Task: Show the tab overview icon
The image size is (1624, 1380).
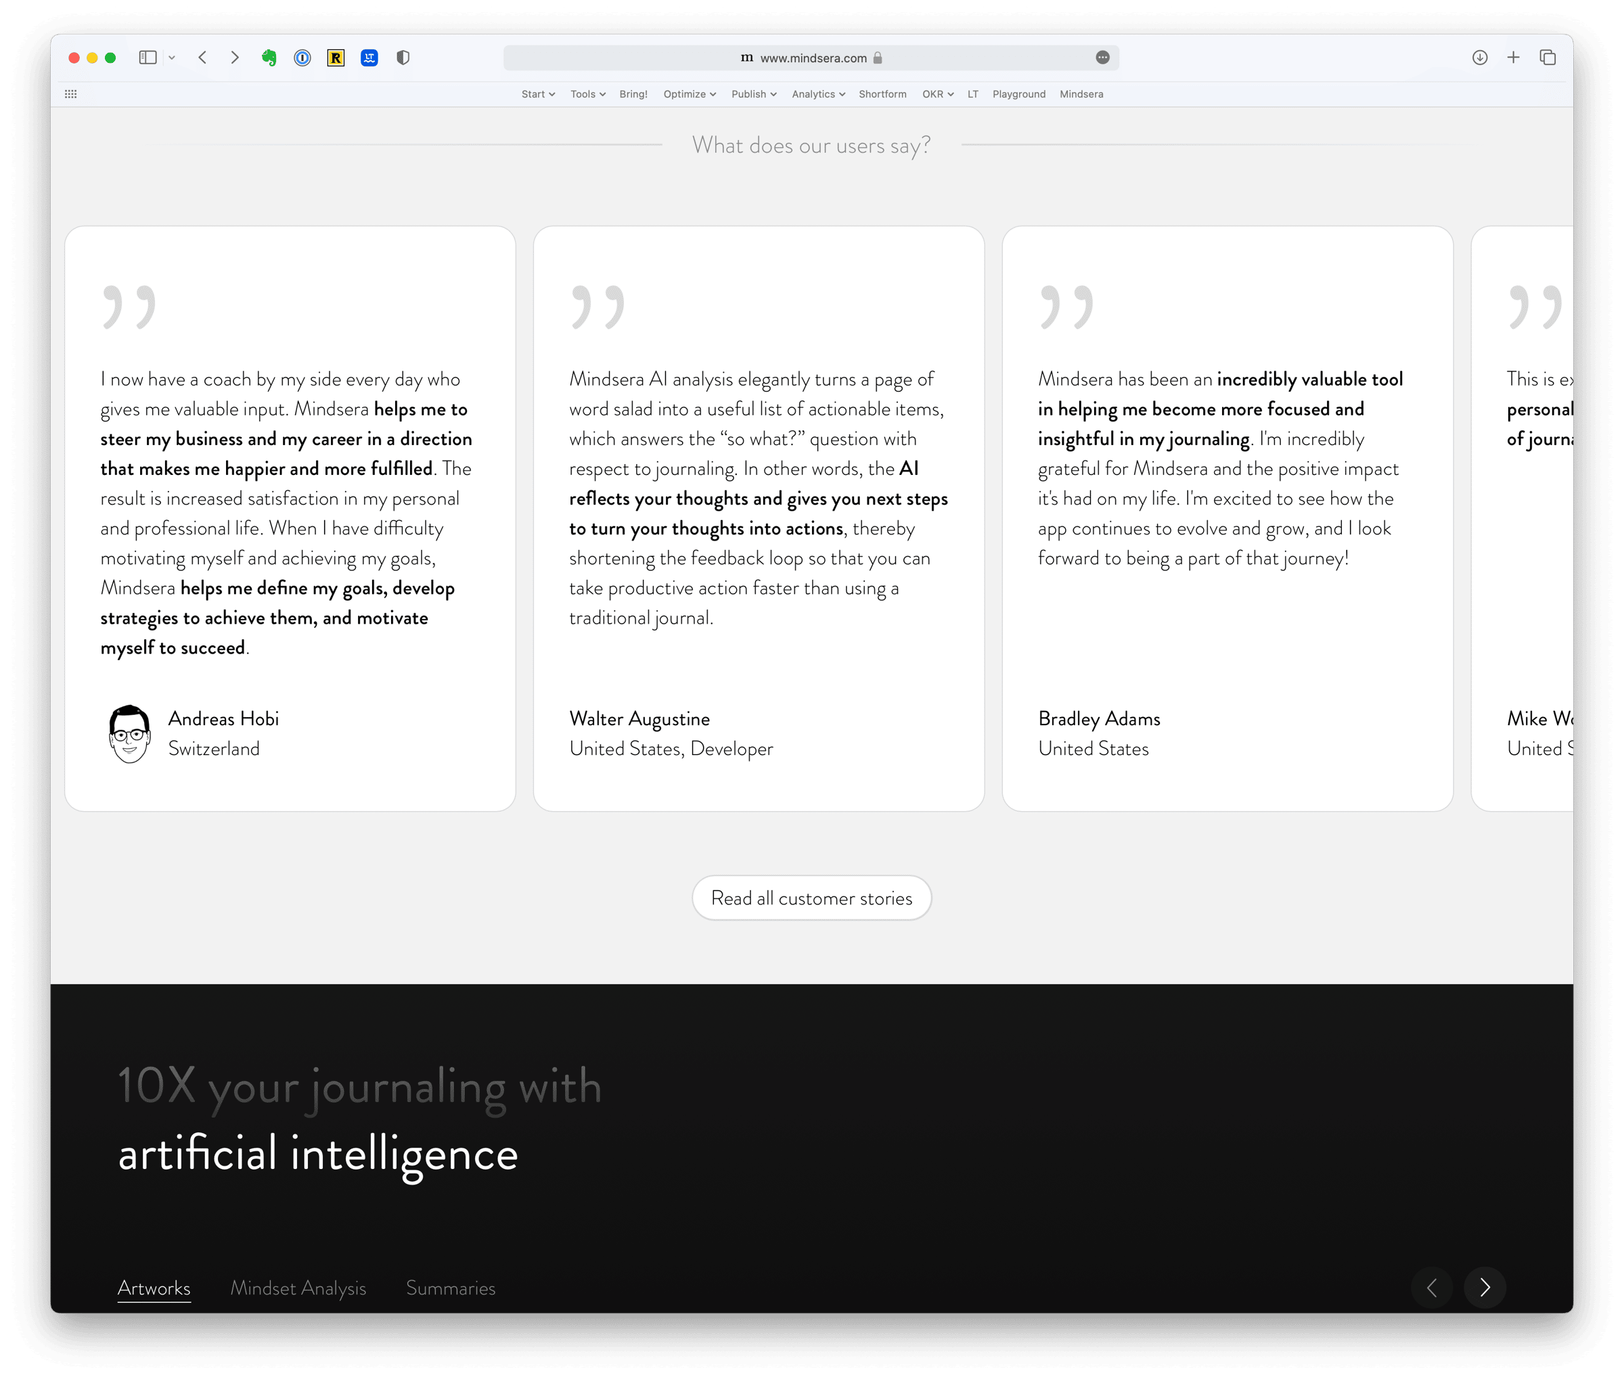Action: (x=1548, y=57)
